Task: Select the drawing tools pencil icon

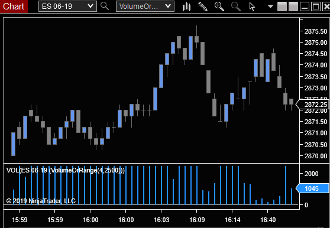Action: coord(203,6)
